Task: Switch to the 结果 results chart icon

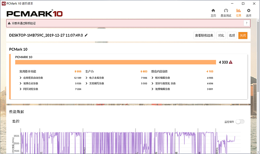Action: tap(238, 10)
